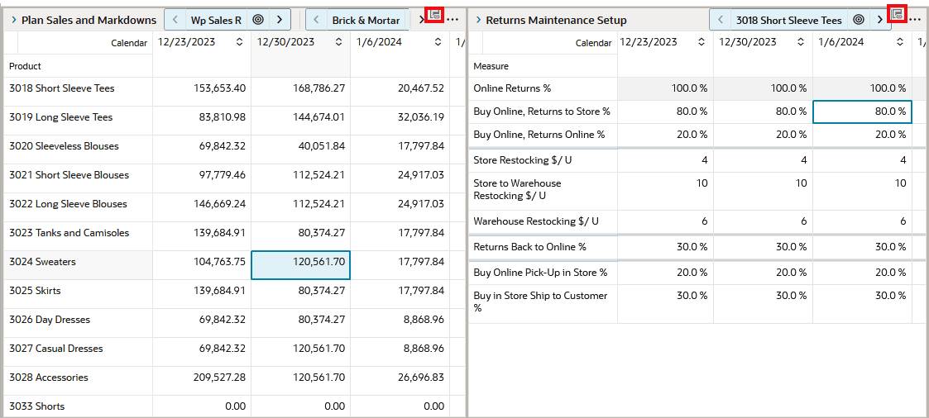Go to next measure after Wp Sales R

pos(280,20)
